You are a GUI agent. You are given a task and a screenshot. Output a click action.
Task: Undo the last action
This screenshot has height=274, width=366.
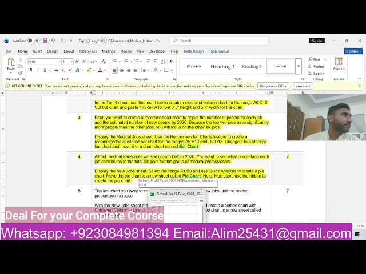click(53, 41)
